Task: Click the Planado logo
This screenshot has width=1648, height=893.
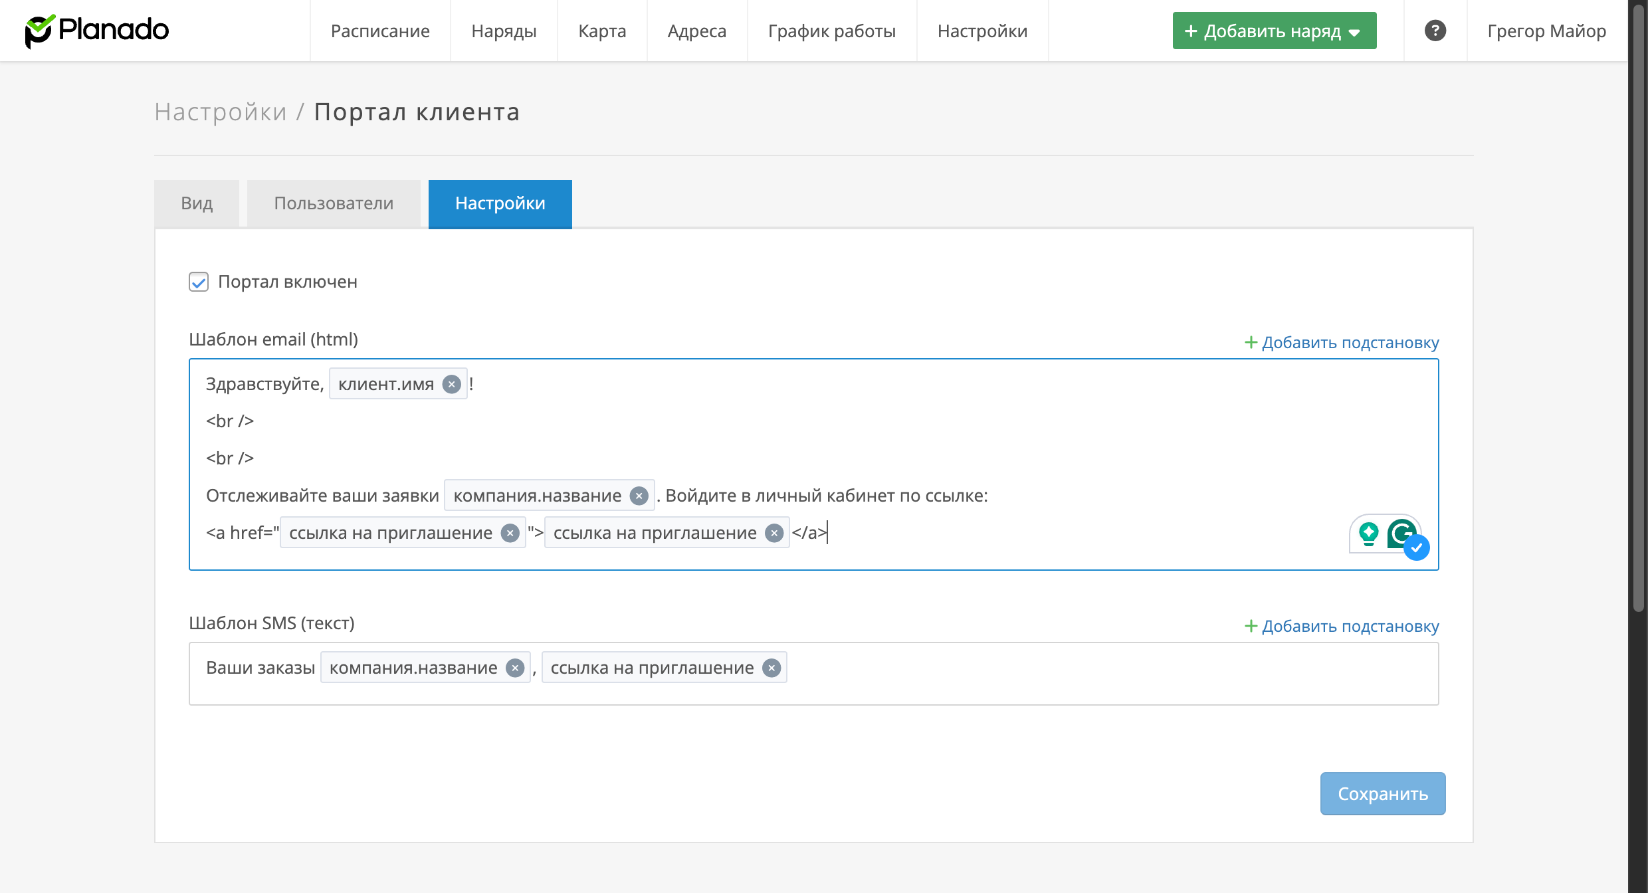Action: (x=97, y=31)
